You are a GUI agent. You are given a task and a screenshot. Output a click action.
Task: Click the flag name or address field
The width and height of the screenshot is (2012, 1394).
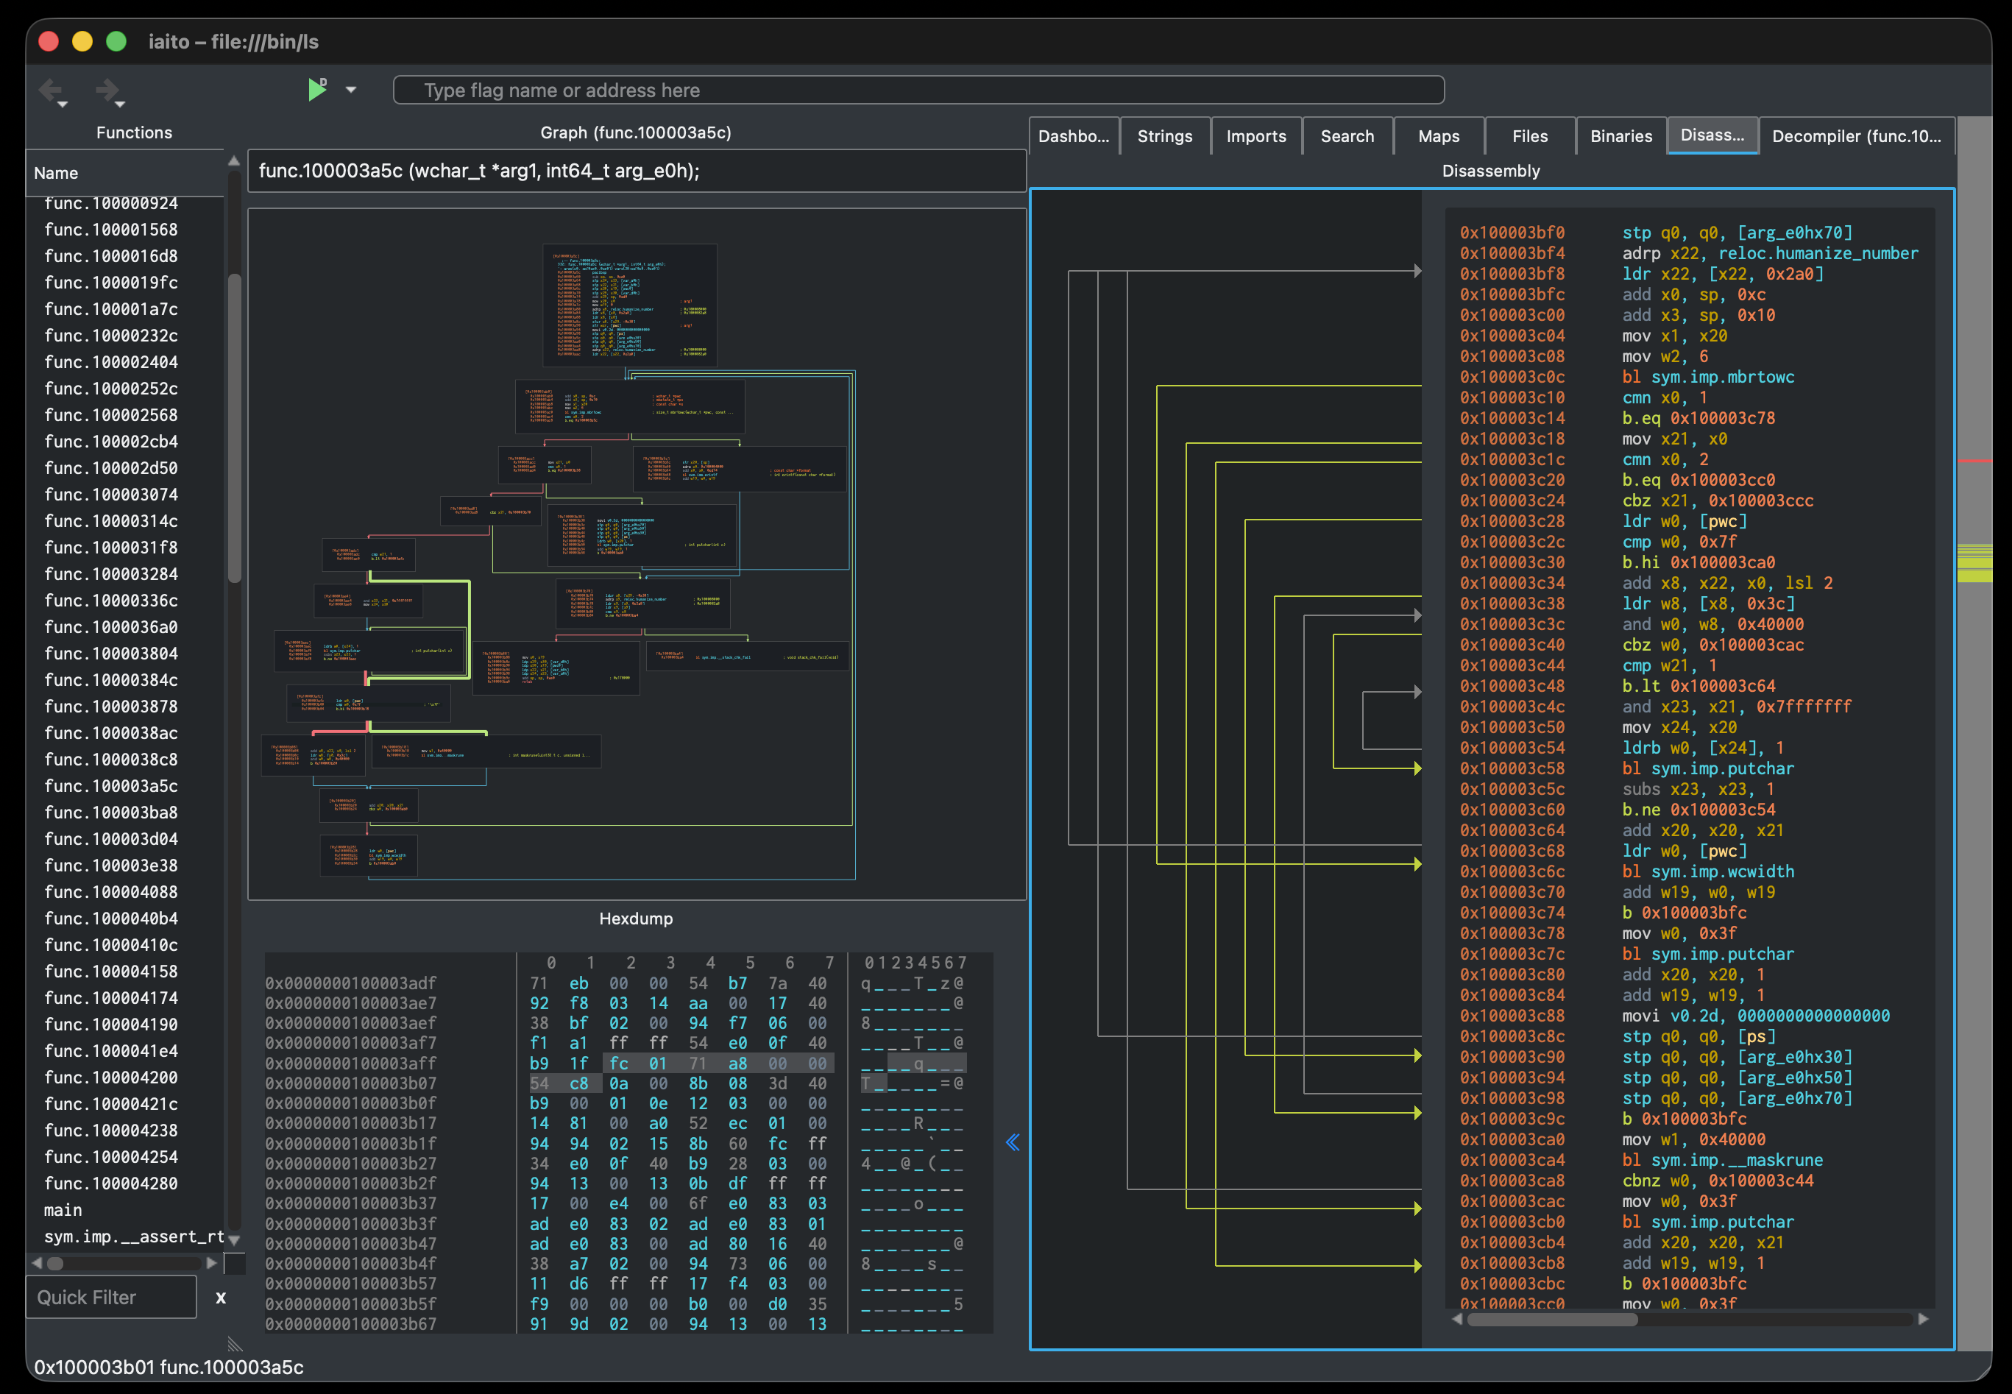[x=918, y=90]
